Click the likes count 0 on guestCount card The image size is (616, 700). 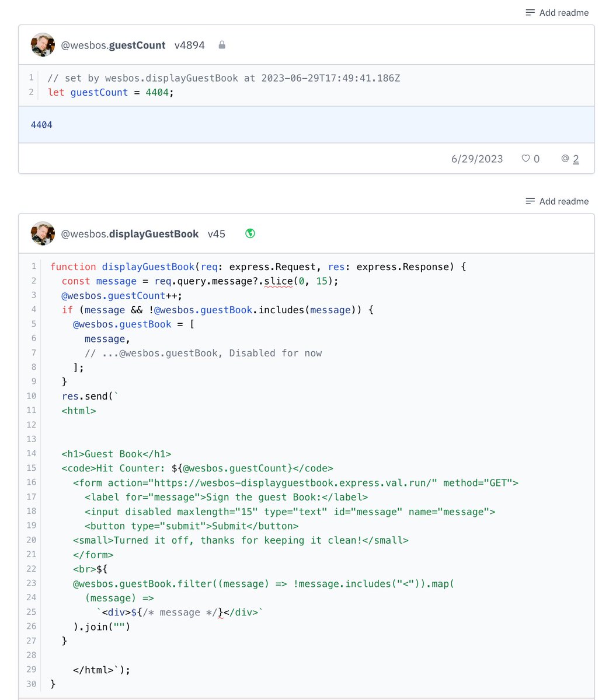(537, 159)
